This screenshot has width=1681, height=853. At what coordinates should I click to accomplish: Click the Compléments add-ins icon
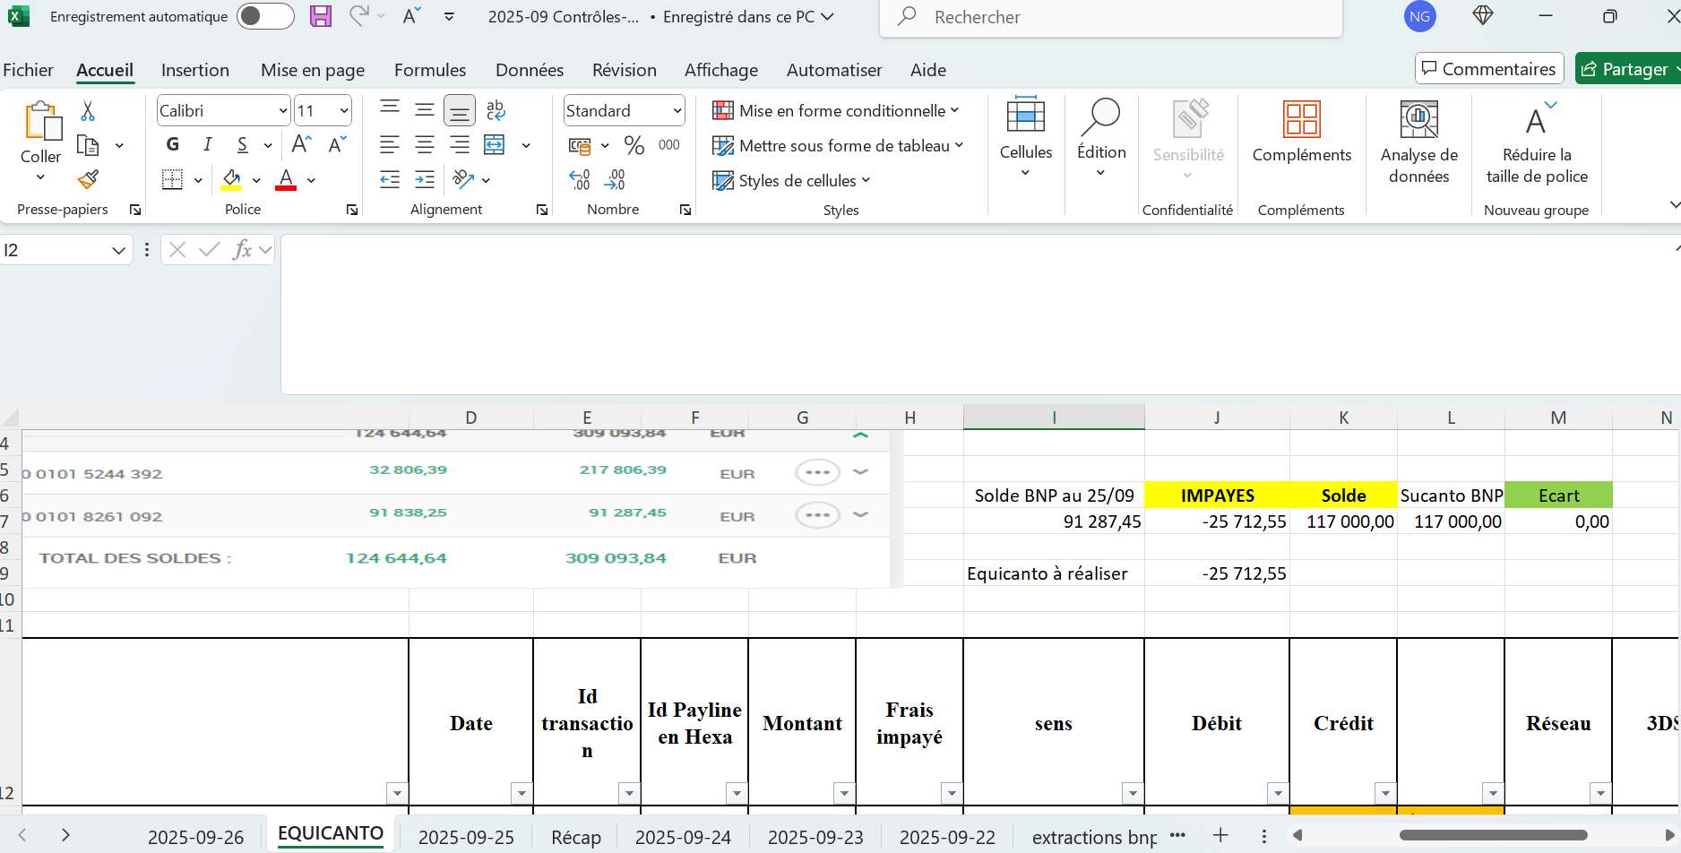click(1301, 133)
